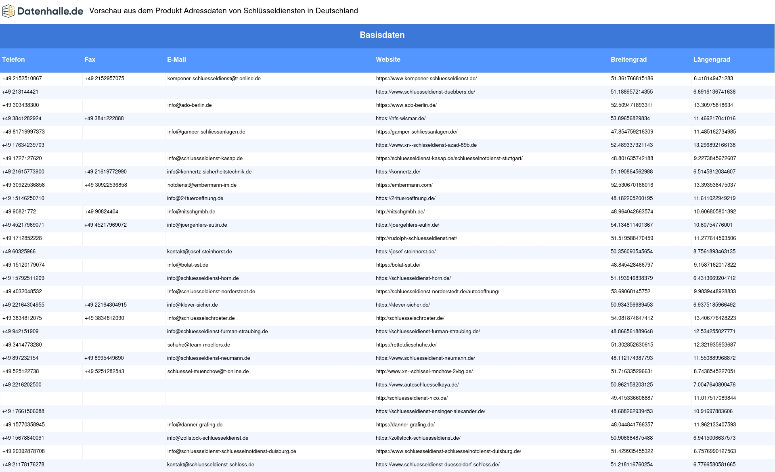Click phone number +49 17634239703

[x=23, y=145]
